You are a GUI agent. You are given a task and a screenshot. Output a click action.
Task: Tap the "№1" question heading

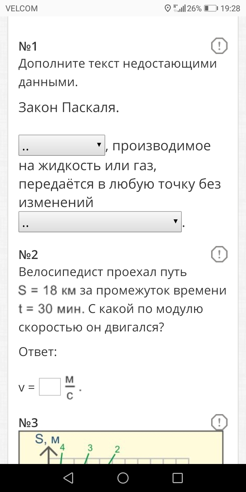28,46
